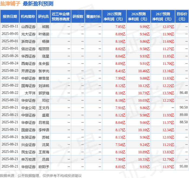Click the 2025-09-05 report date
This screenshot has height=178, width=189.
coord(10,34)
